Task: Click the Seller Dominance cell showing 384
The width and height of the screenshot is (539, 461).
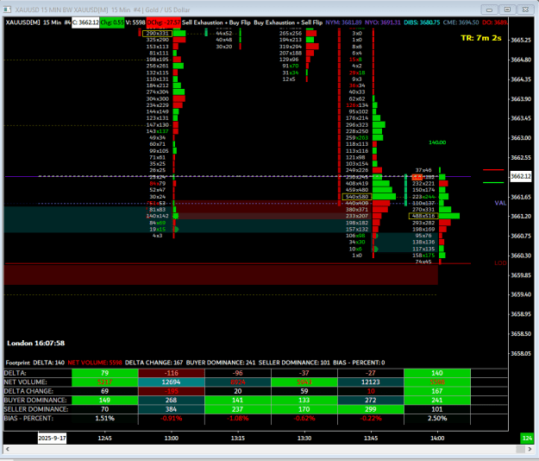Action: pos(172,409)
